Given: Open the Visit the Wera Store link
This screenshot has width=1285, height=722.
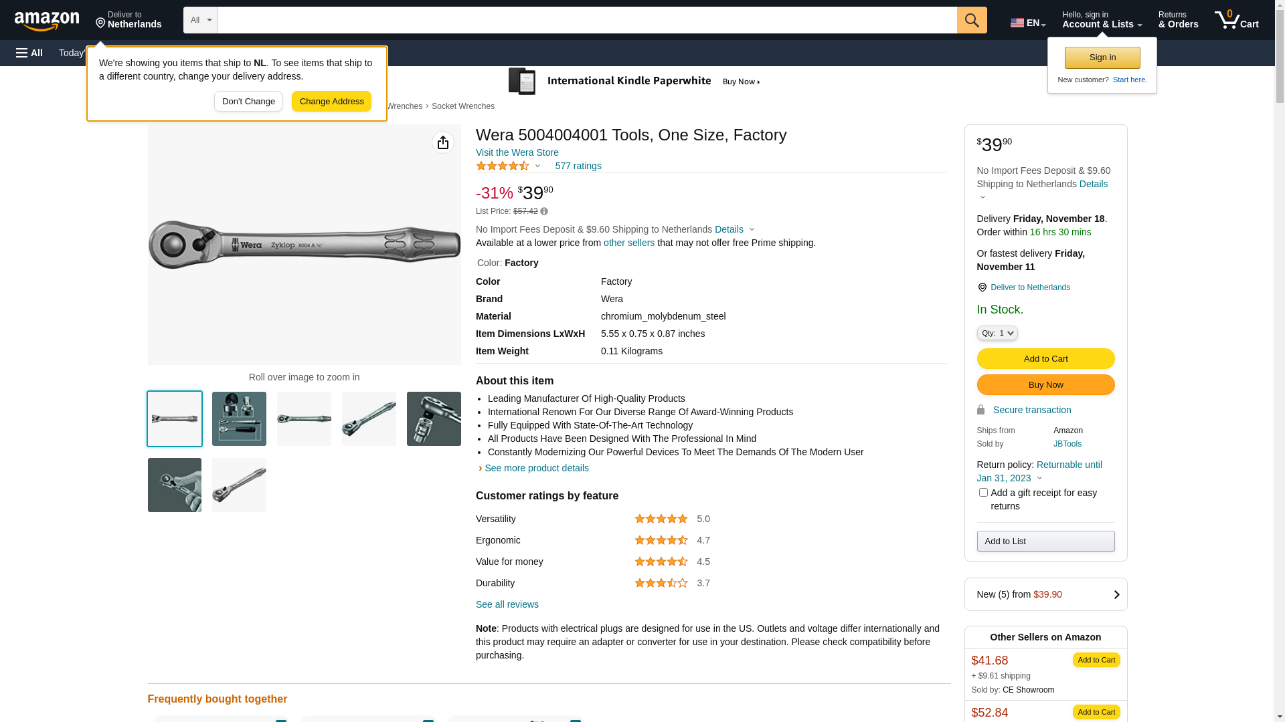Looking at the screenshot, I should pos(517,152).
